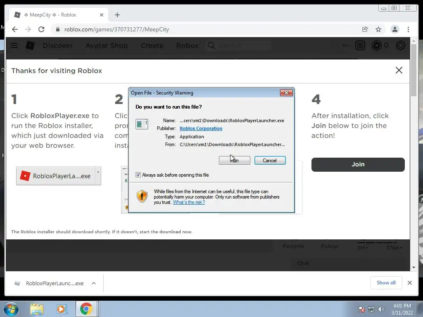This screenshot has height=317, width=423.
Task: Open Create in Roblox navbar
Action: pos(152,45)
